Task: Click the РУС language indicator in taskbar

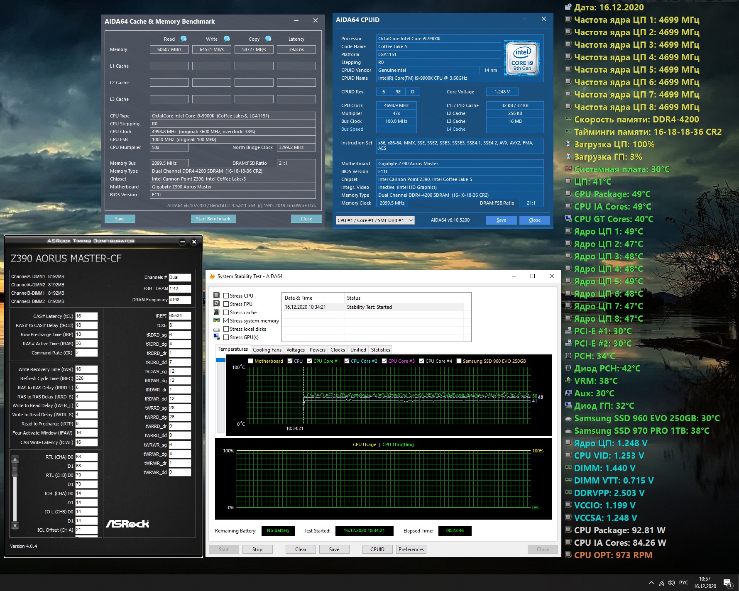Action: point(684,583)
